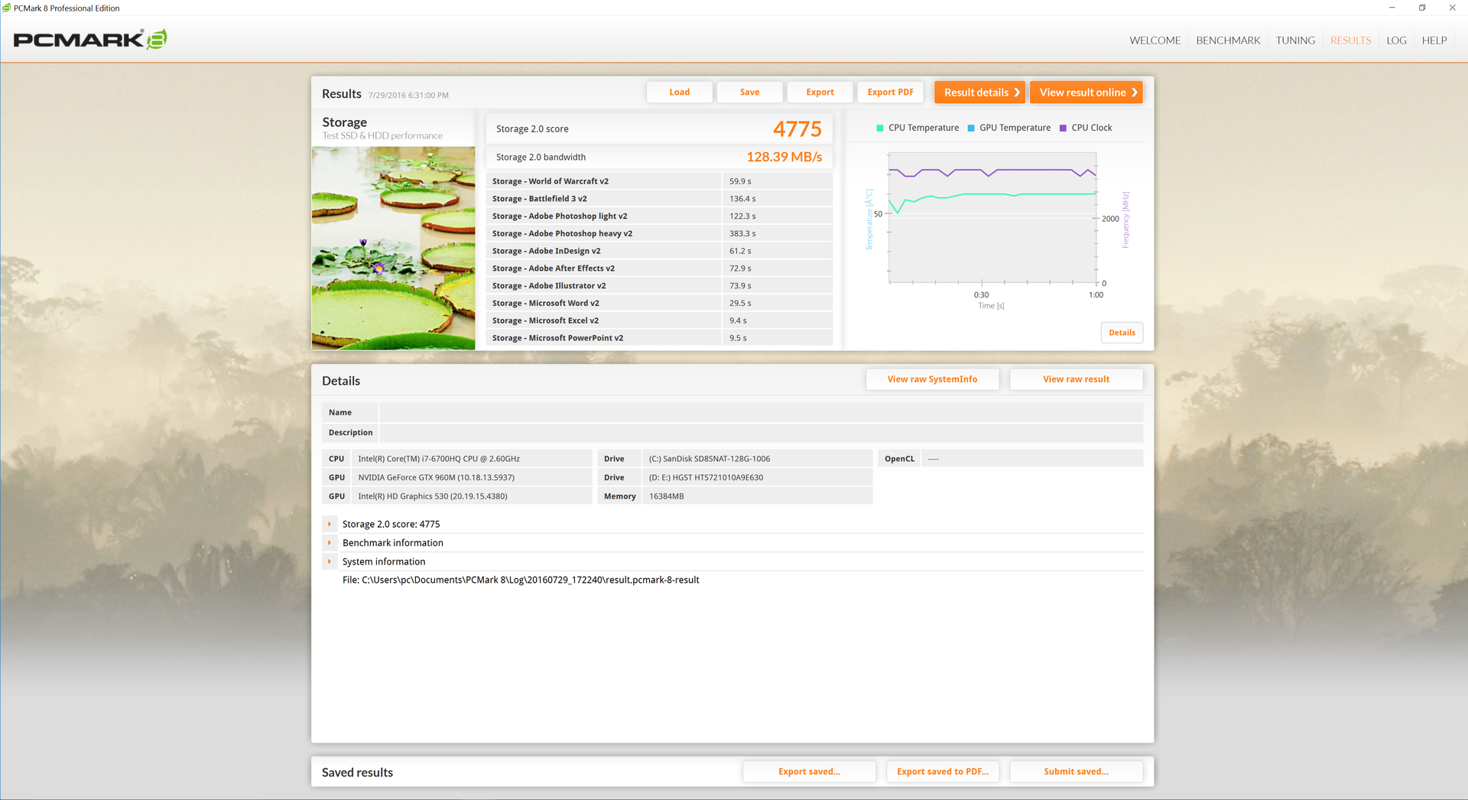Image resolution: width=1468 pixels, height=800 pixels.
Task: Select the Battlefield 3 v2 row
Action: coord(659,199)
